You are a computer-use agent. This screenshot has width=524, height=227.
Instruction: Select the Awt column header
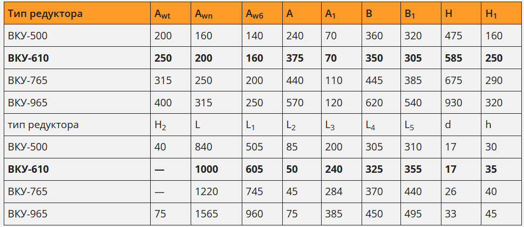click(x=162, y=15)
